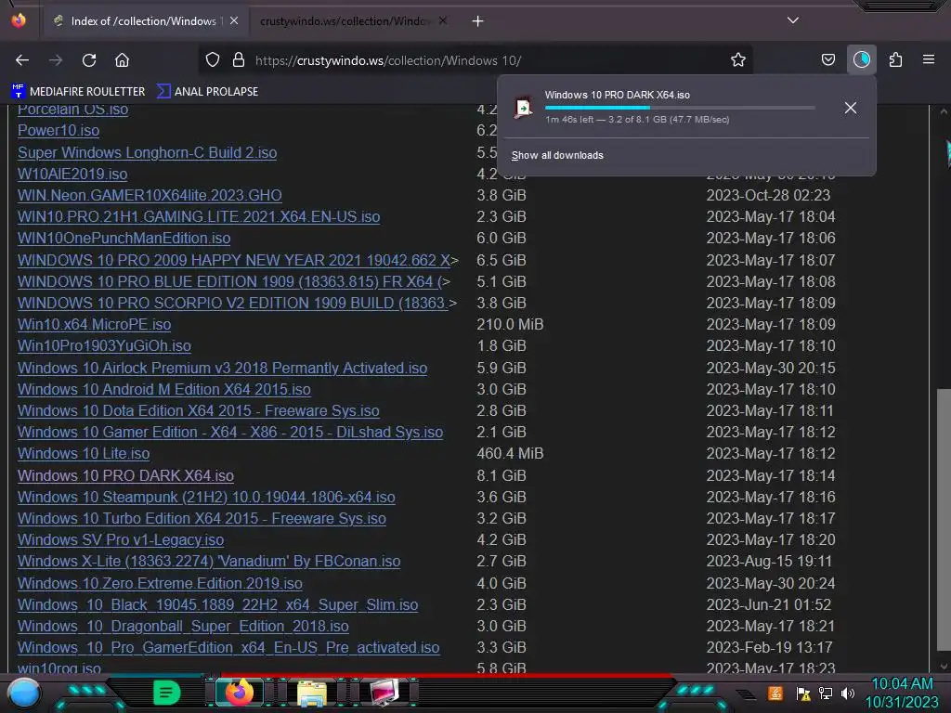Open the Start orb on taskbar
This screenshot has height=713, width=951.
(x=23, y=694)
